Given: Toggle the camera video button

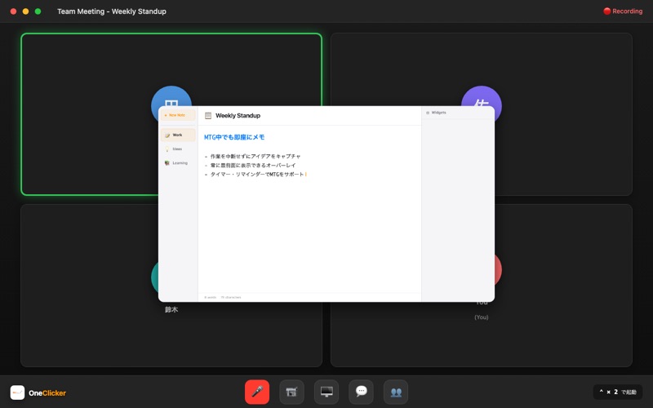Looking at the screenshot, I should pos(291,392).
